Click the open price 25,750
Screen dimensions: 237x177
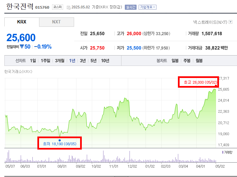97,48
